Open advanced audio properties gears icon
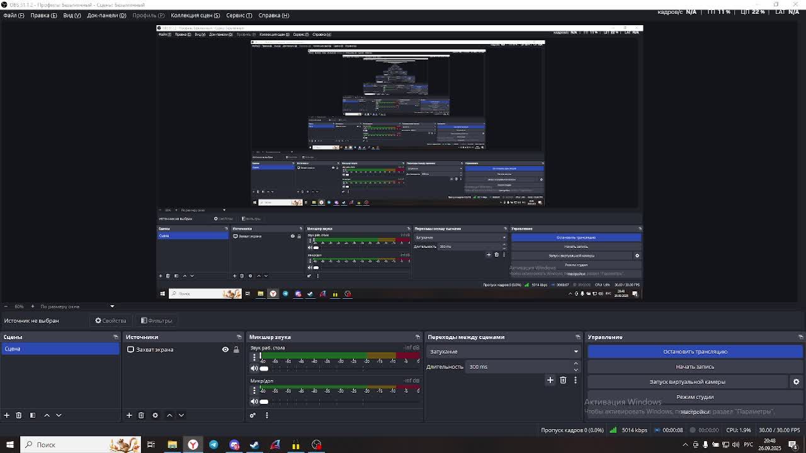Screen dimensions: 806x453 pyautogui.click(x=253, y=415)
